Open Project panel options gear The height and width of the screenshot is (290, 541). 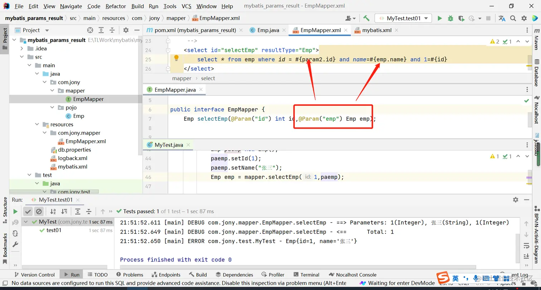pos(126,30)
